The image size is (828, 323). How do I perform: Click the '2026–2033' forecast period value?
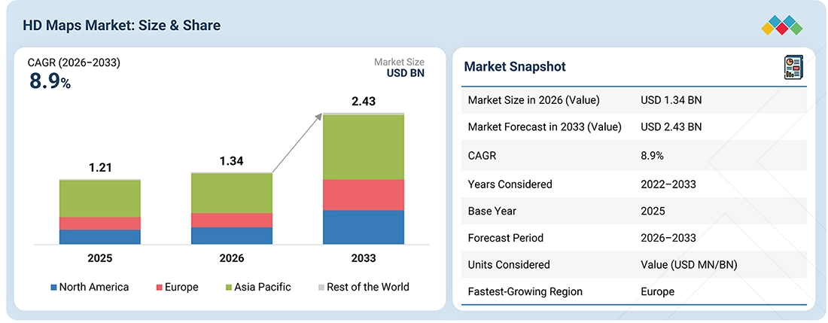pyautogui.click(x=668, y=238)
